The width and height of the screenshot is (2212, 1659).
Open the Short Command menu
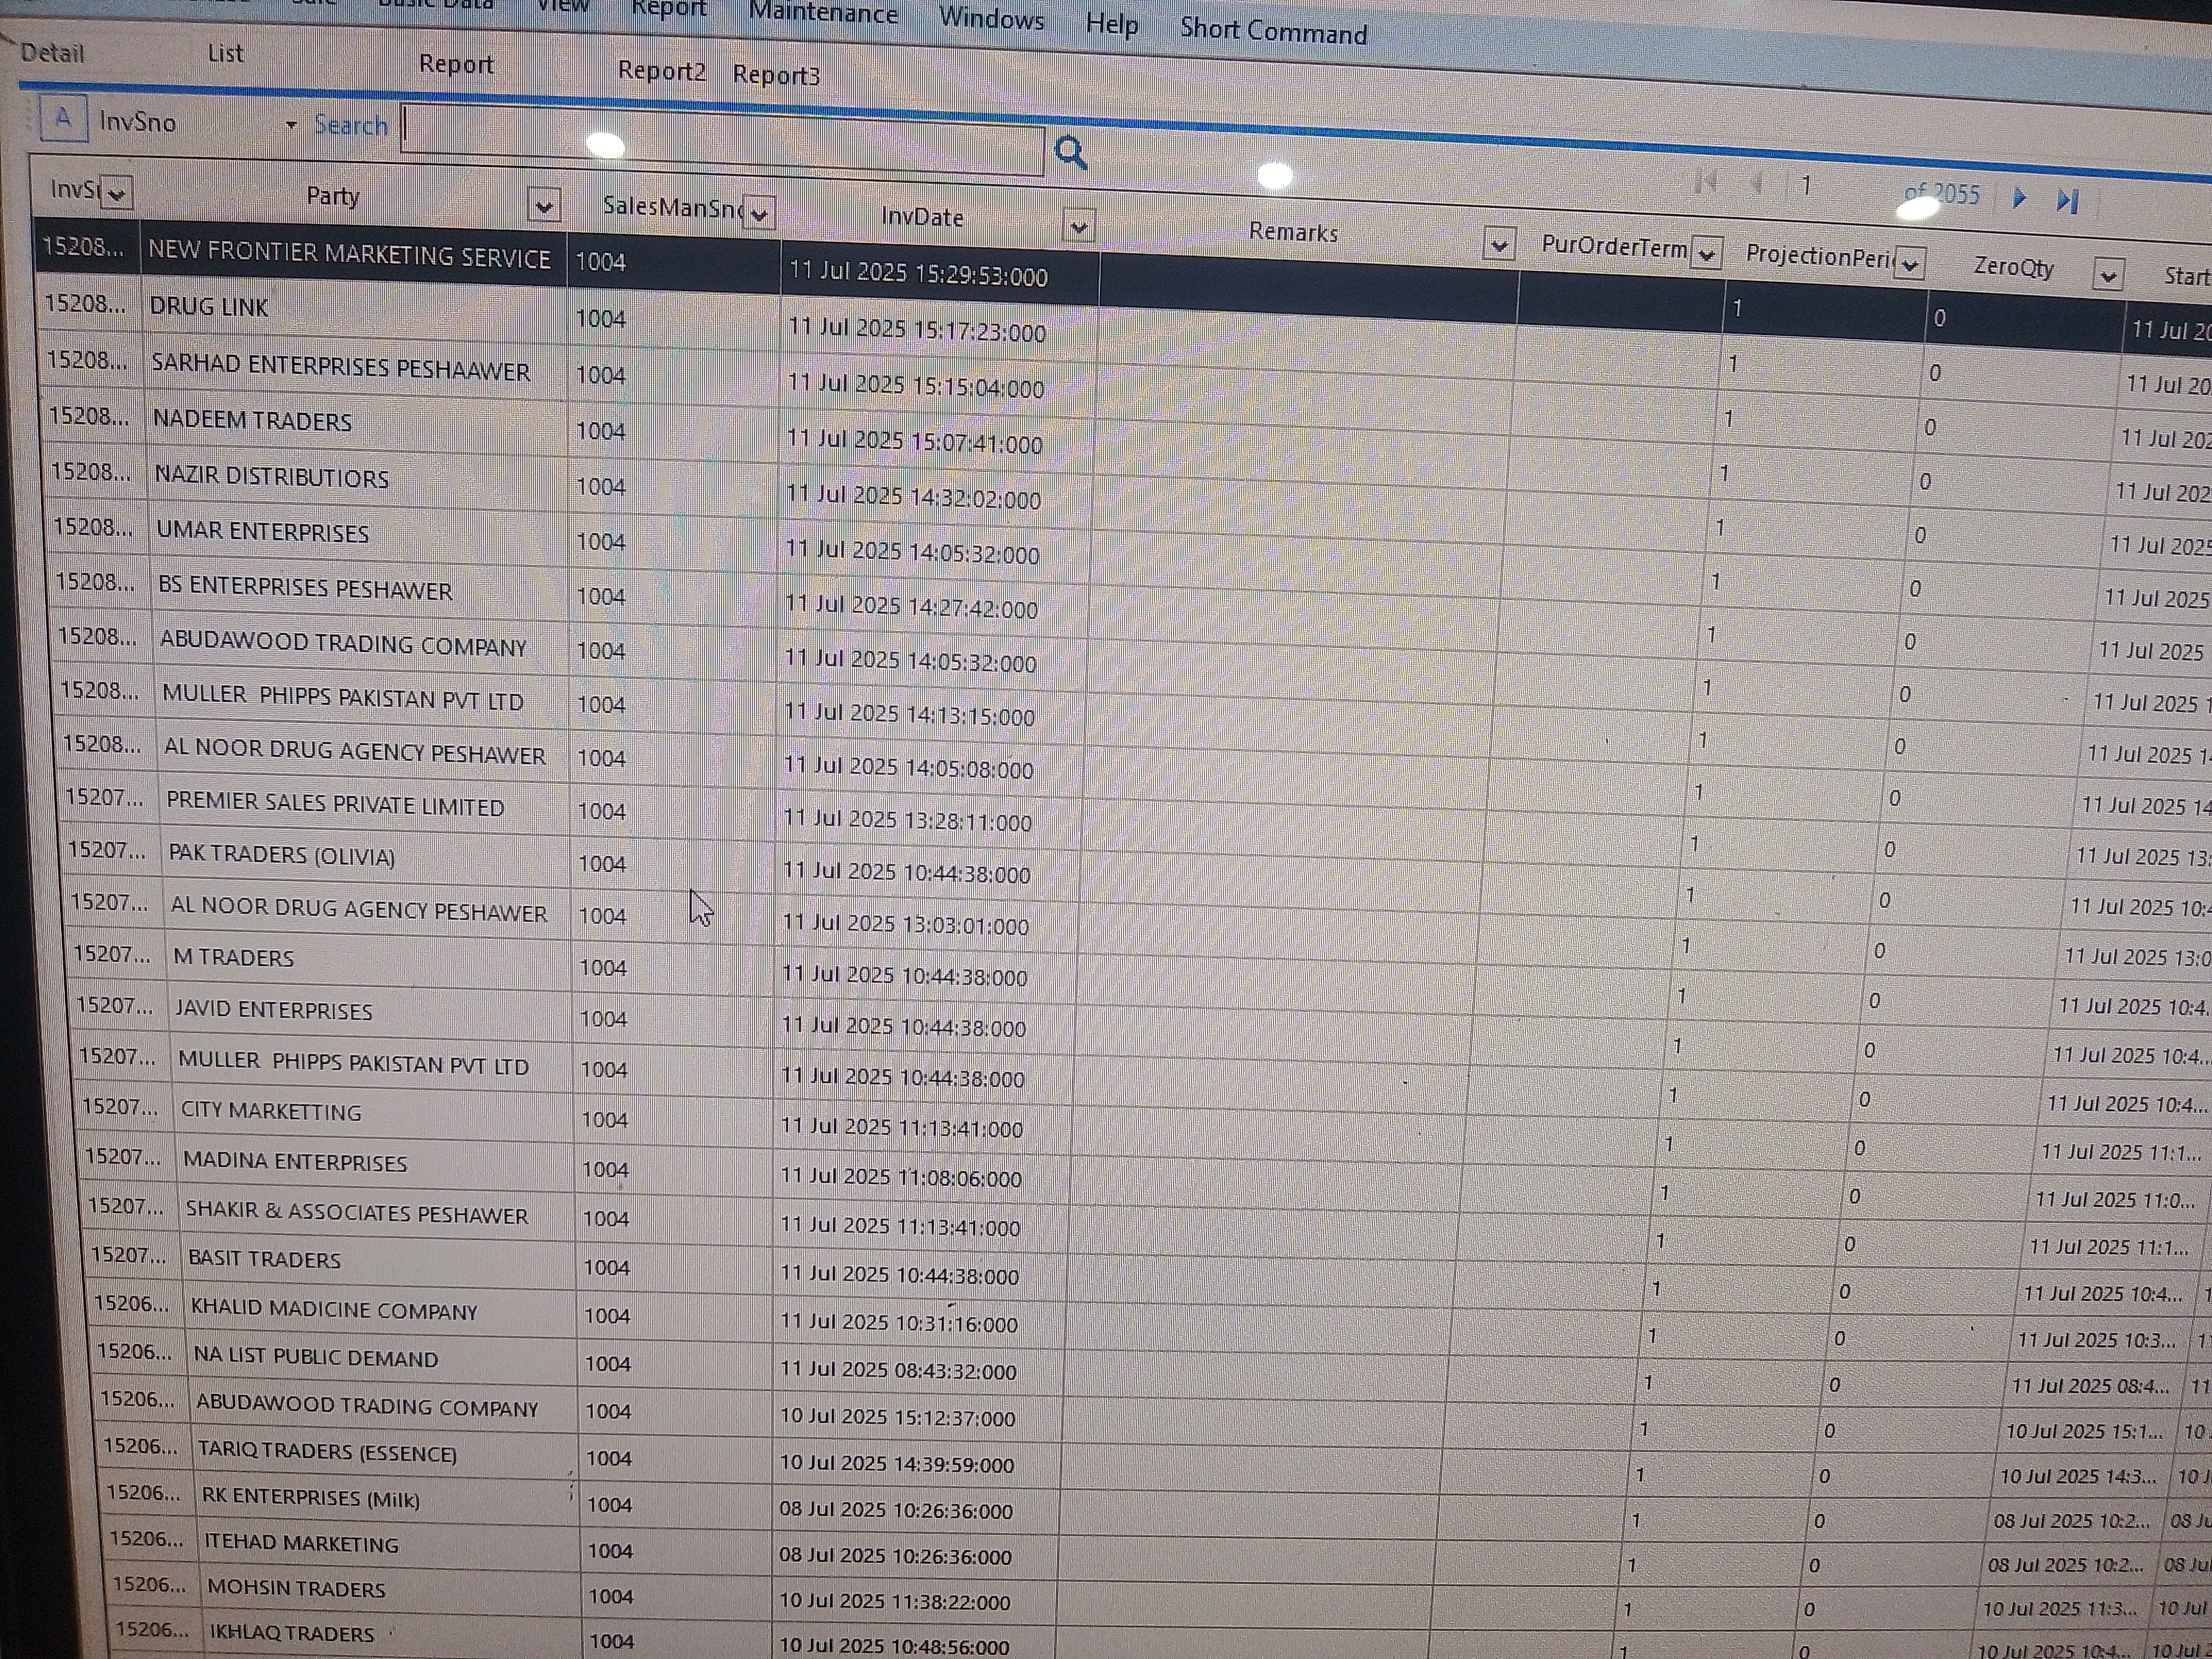click(x=1272, y=31)
